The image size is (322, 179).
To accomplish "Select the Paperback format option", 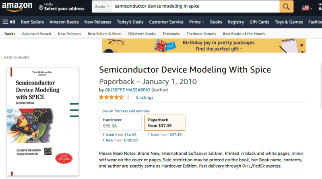I will [165, 123].
